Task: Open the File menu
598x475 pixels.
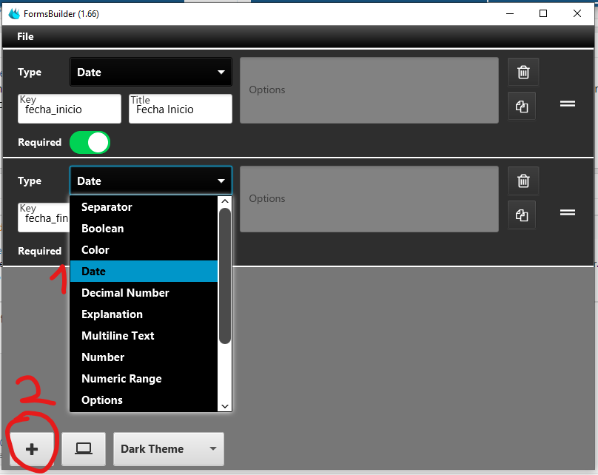Action: click(25, 36)
